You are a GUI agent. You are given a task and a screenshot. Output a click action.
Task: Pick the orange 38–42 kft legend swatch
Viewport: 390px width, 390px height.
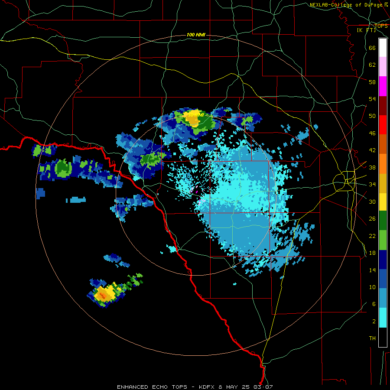pyautogui.click(x=383, y=164)
